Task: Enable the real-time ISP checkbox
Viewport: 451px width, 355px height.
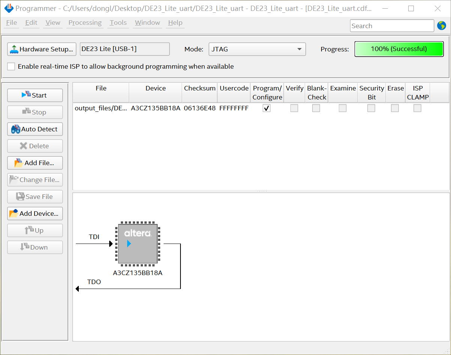Action: (11, 66)
